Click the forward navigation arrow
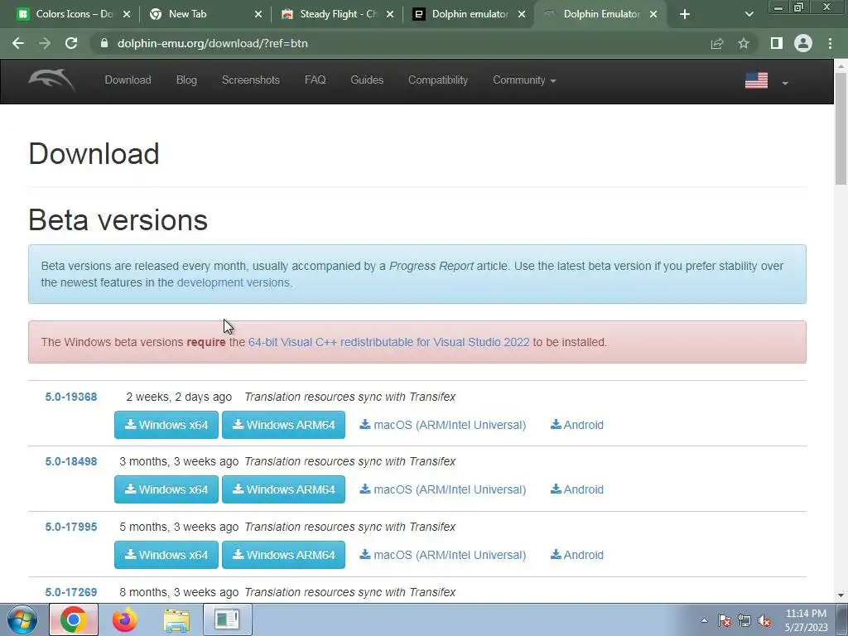 click(x=45, y=43)
